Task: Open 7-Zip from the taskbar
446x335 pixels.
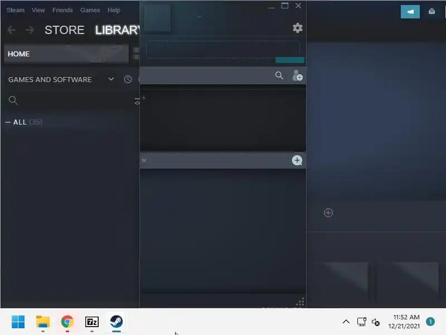Action: [x=92, y=322]
